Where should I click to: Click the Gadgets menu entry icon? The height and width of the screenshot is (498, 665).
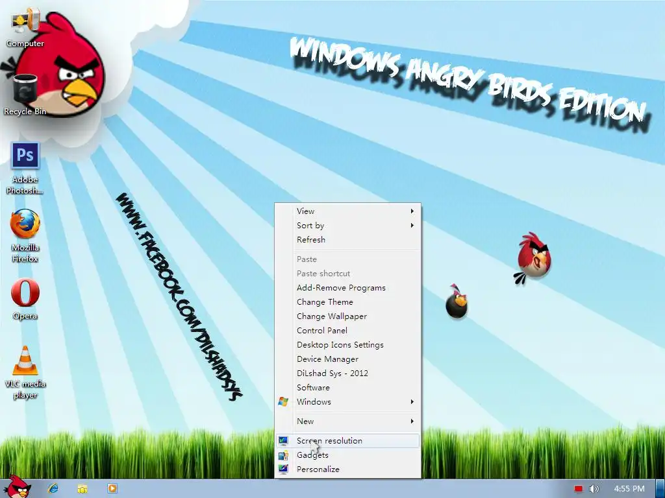(x=283, y=455)
